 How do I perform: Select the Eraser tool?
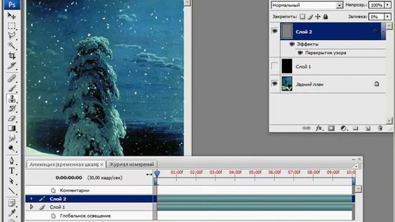pos(12,118)
